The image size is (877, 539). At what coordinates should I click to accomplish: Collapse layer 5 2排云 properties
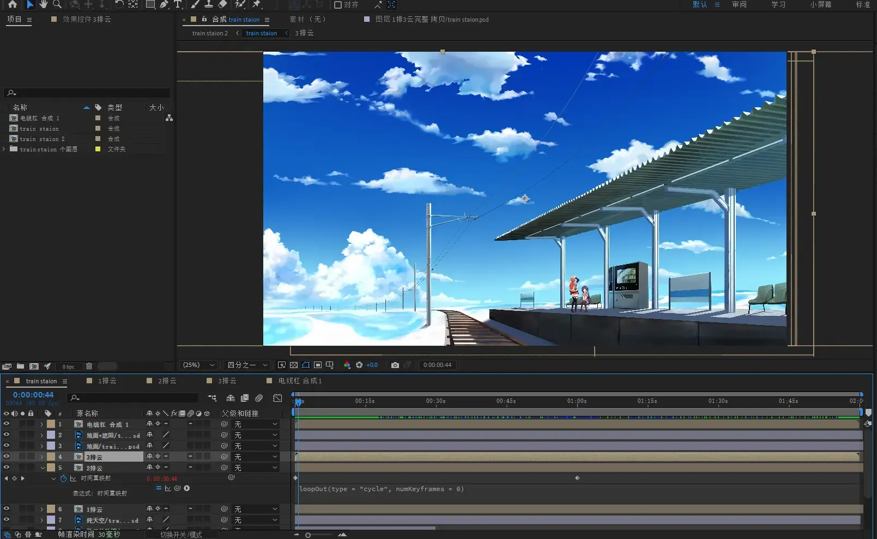pyautogui.click(x=42, y=468)
